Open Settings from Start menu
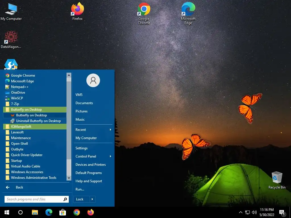The image size is (291, 218). pos(93,148)
